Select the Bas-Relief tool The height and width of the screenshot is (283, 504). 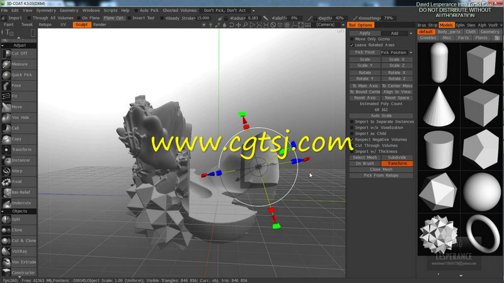(x=19, y=192)
